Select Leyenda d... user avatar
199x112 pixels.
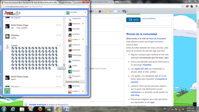tap(70, 35)
